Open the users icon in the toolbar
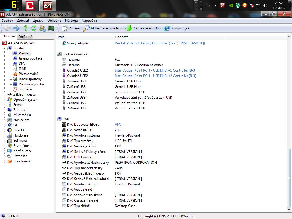 pyautogui.click(x=42, y=28)
